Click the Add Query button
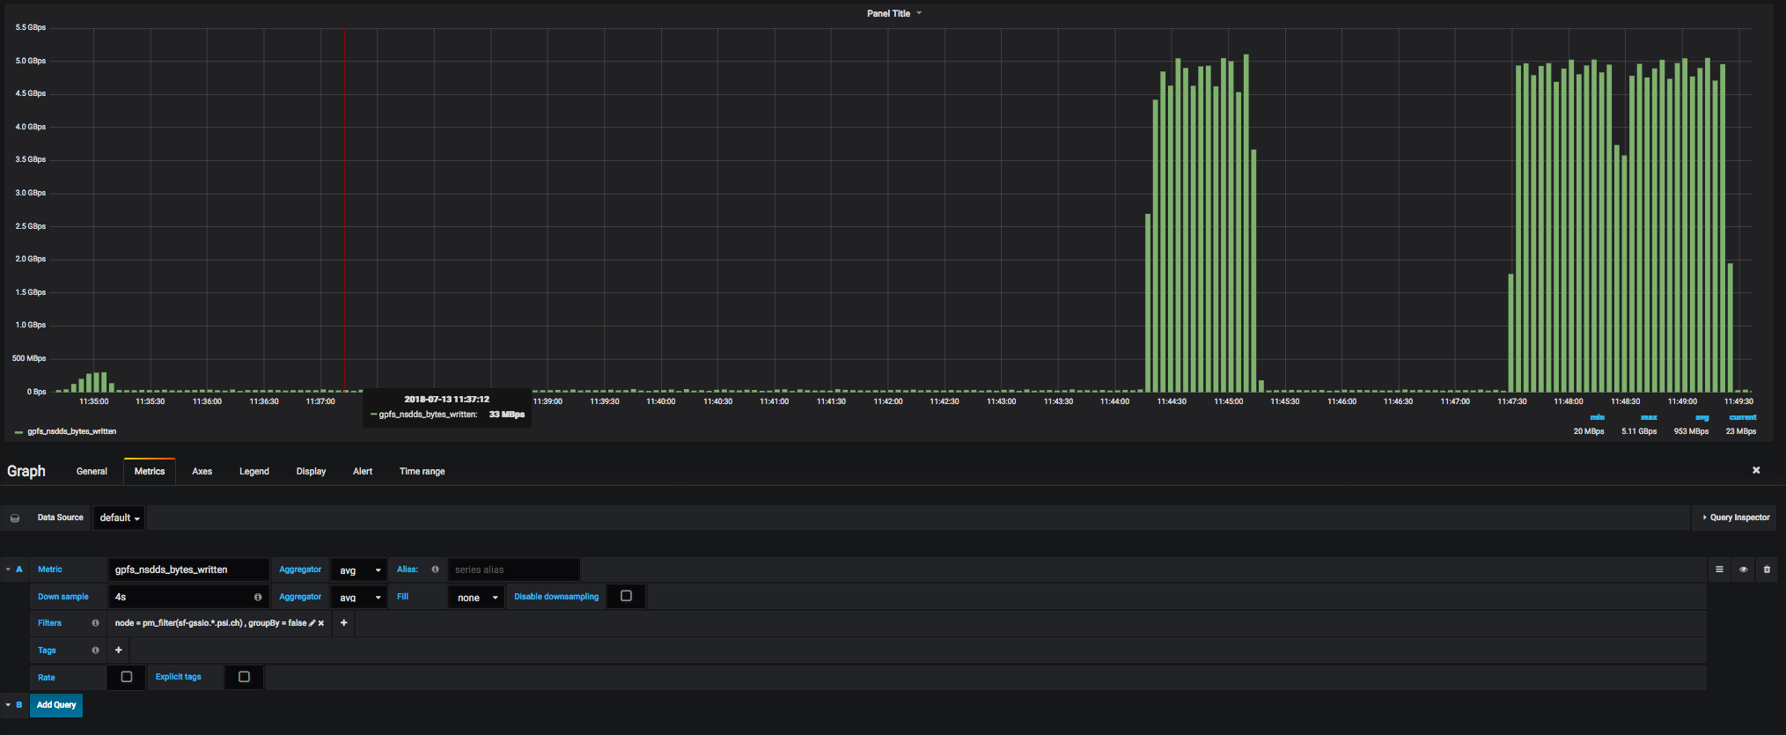The height and width of the screenshot is (735, 1786). (56, 705)
